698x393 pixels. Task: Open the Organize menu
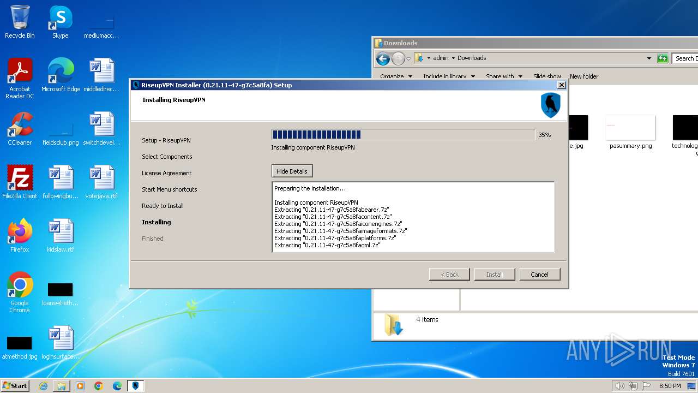click(x=396, y=76)
